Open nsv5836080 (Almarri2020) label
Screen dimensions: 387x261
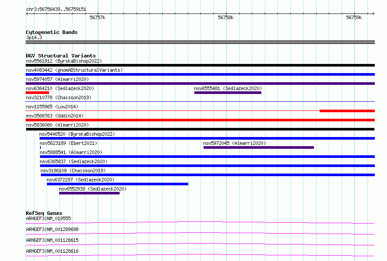(x=57, y=125)
